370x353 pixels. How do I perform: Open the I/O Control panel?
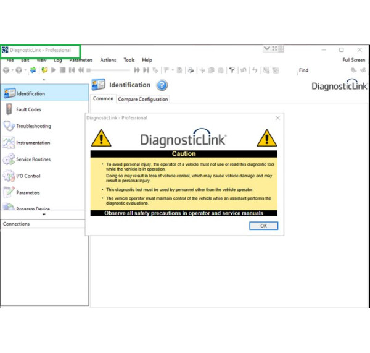pyautogui.click(x=28, y=176)
